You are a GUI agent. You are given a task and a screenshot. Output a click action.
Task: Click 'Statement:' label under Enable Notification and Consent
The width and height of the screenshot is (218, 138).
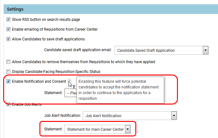click(53, 93)
